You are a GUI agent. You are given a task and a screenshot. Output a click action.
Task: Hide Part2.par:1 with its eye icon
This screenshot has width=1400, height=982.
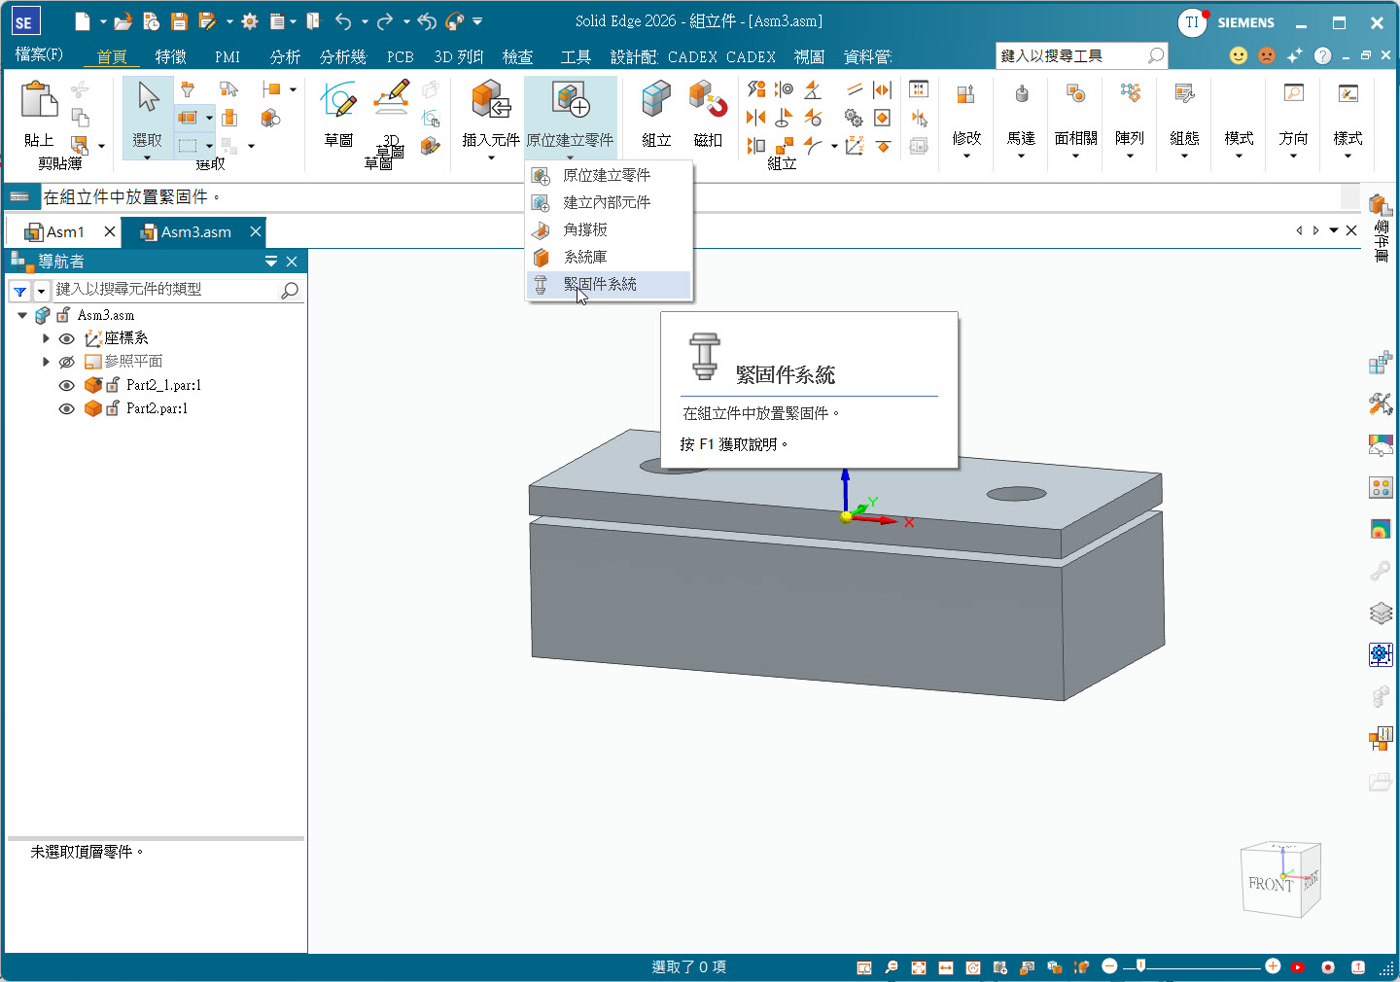[66, 408]
